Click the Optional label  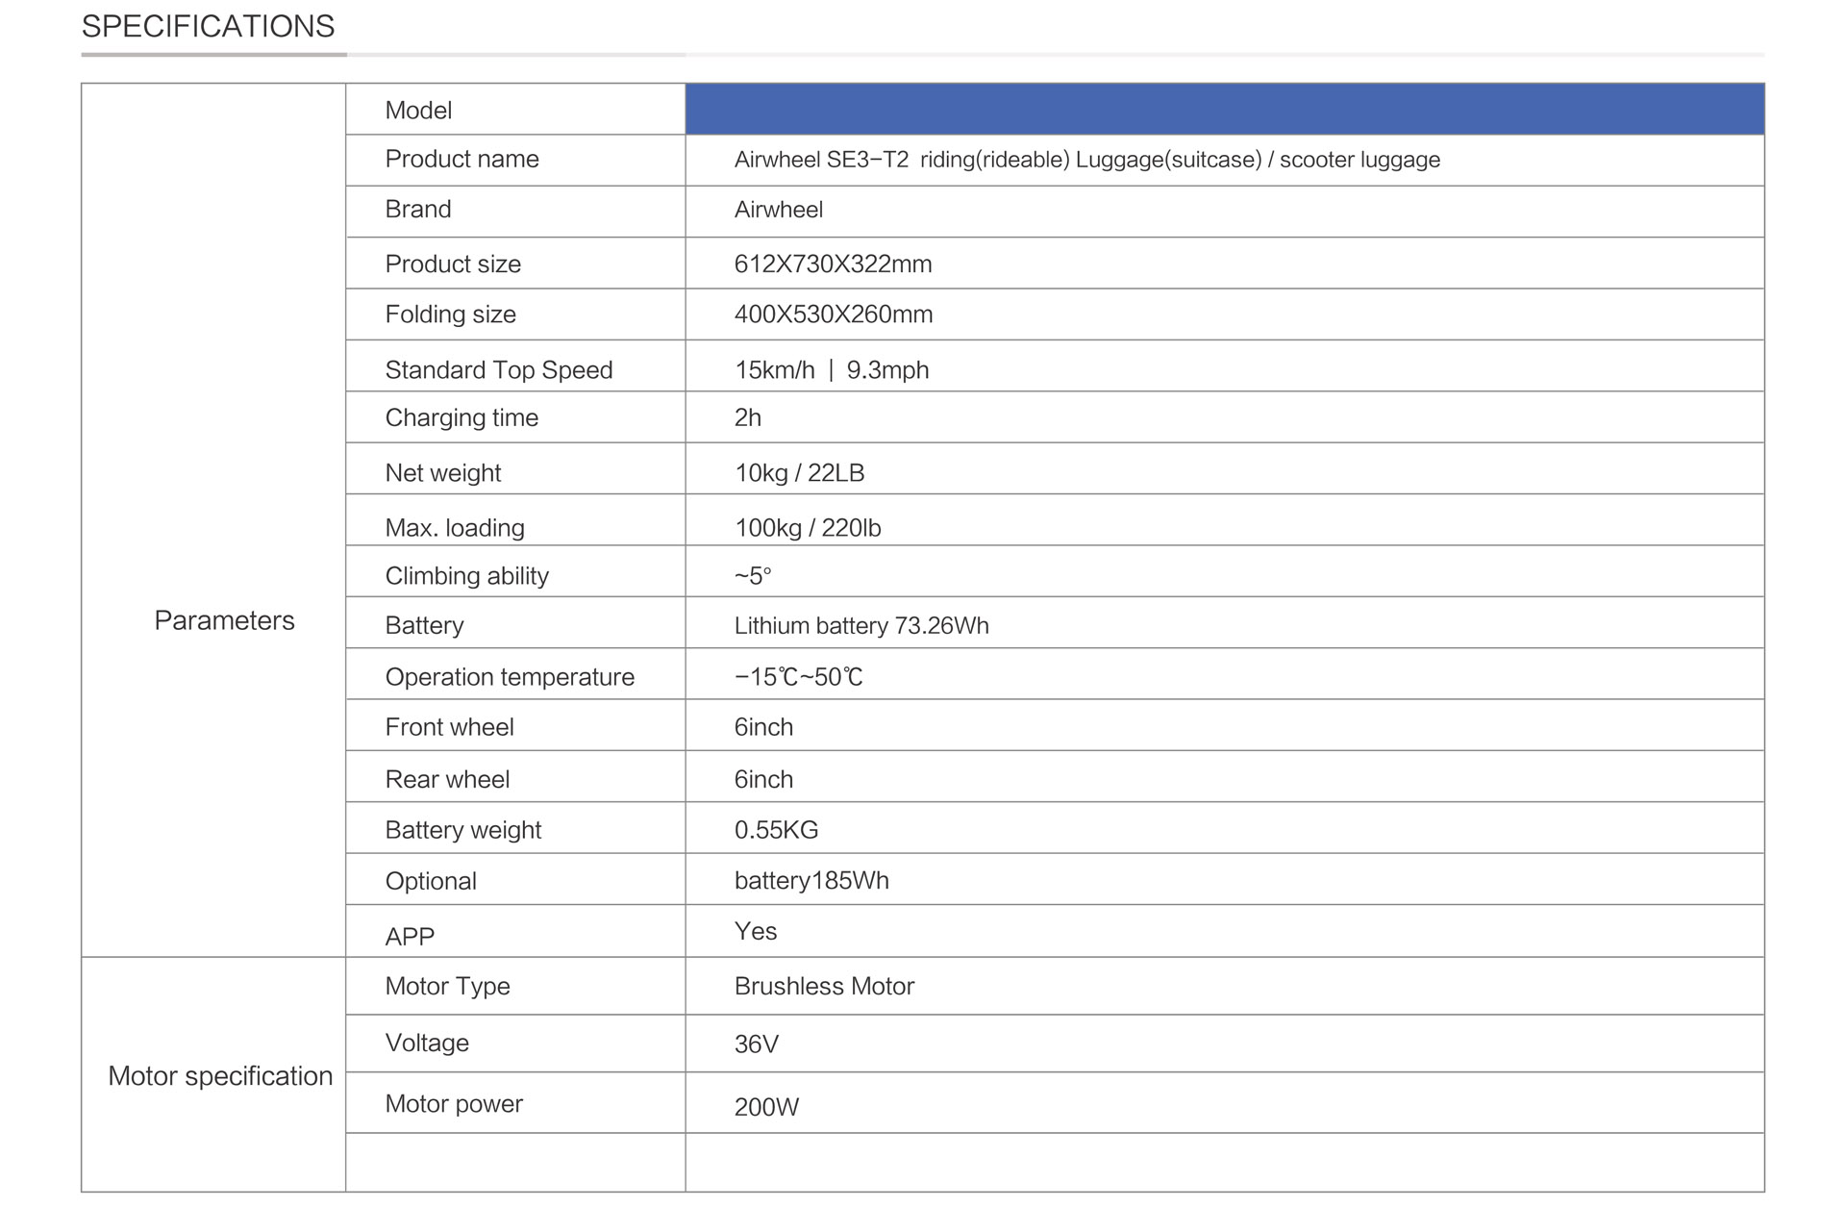point(431,881)
